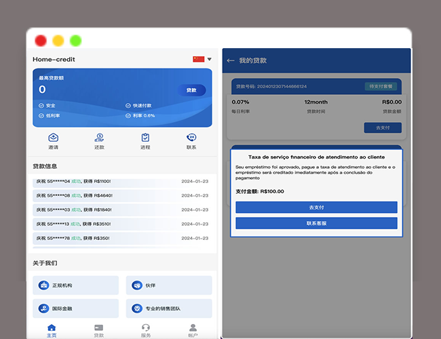Expand the language dropdown arrow
441x339 pixels.
point(210,60)
